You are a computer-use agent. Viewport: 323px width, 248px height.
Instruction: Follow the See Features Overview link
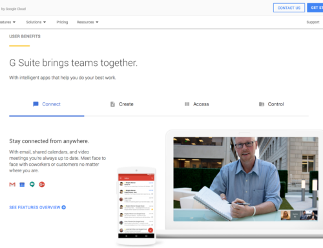tap(37, 207)
